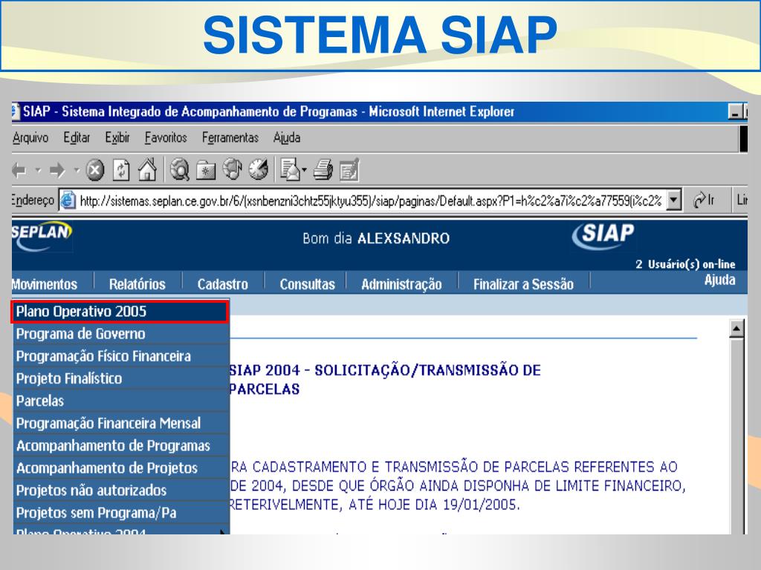This screenshot has height=570, width=761.
Task: Open the Search magnifier icon
Action: coord(179,170)
